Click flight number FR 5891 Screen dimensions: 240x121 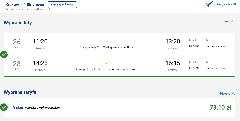[x=194, y=68]
